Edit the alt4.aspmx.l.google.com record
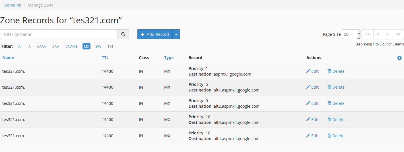 click(312, 136)
